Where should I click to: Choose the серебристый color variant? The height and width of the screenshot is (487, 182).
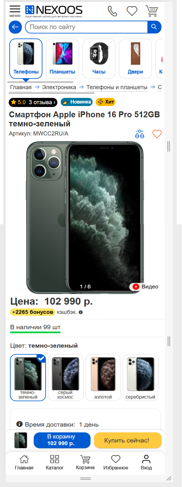click(140, 378)
